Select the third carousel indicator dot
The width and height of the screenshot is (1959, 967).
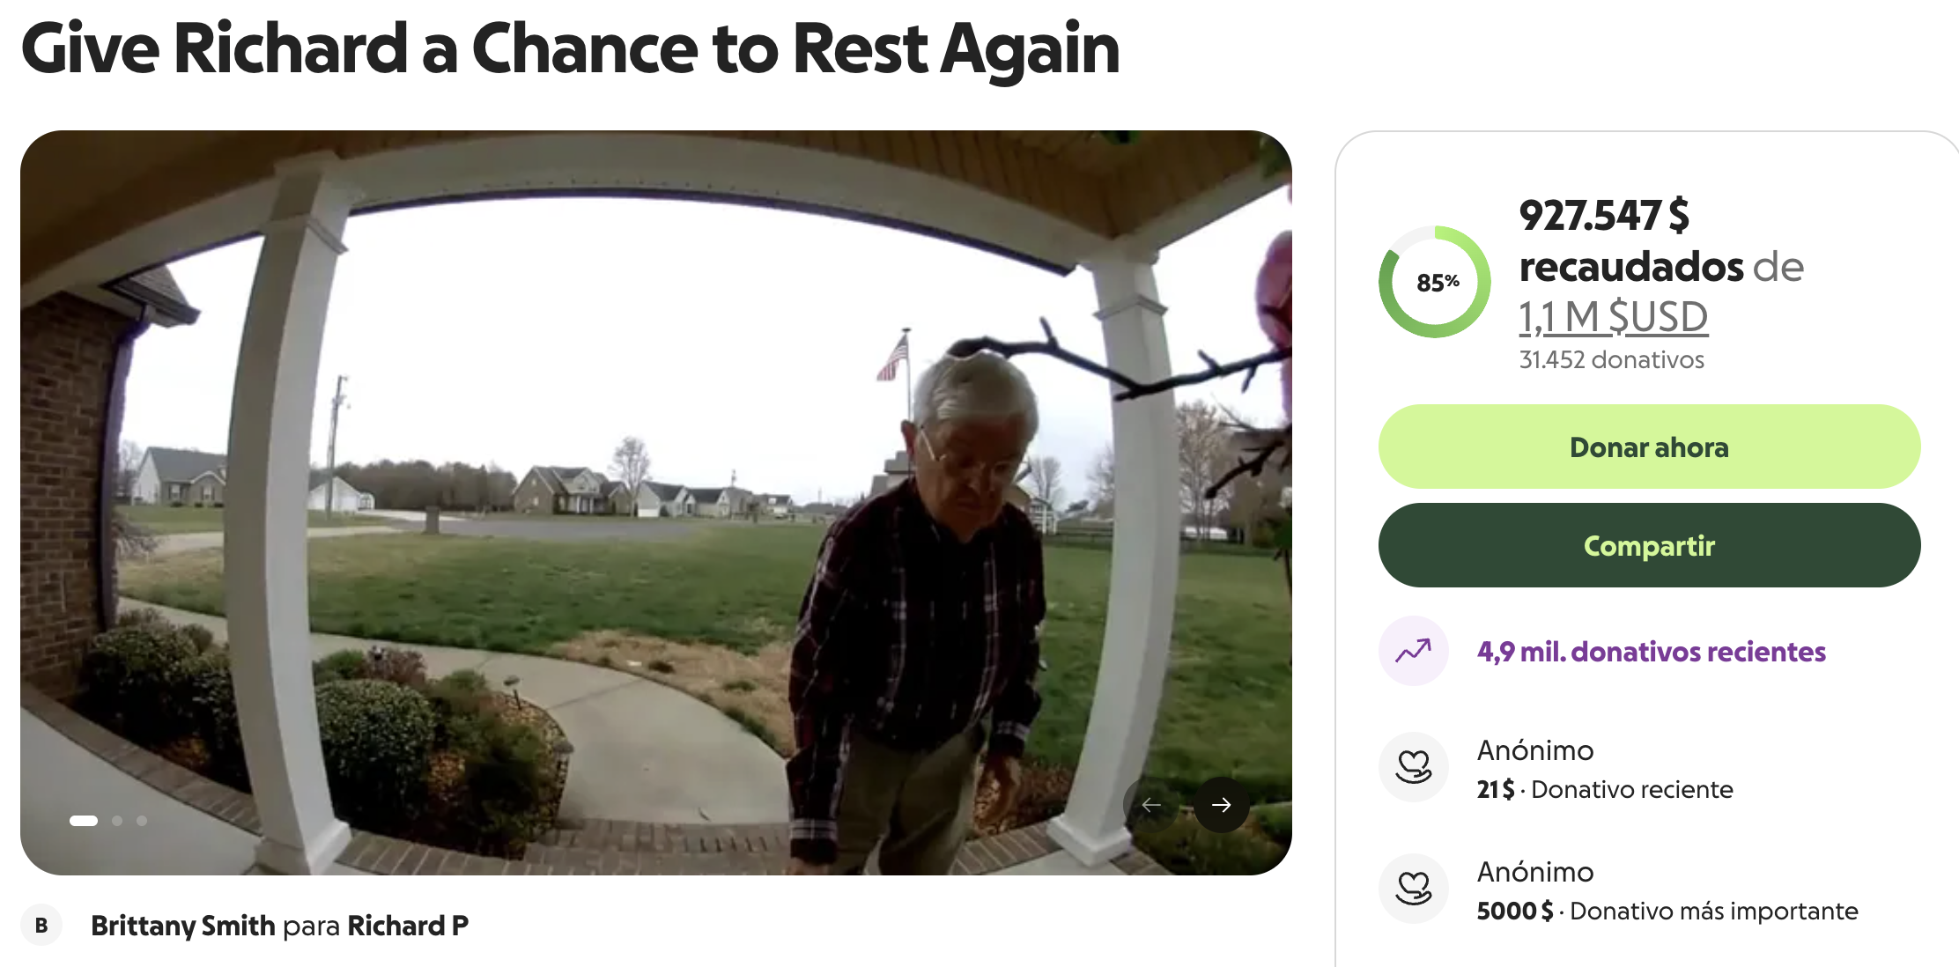click(x=142, y=821)
